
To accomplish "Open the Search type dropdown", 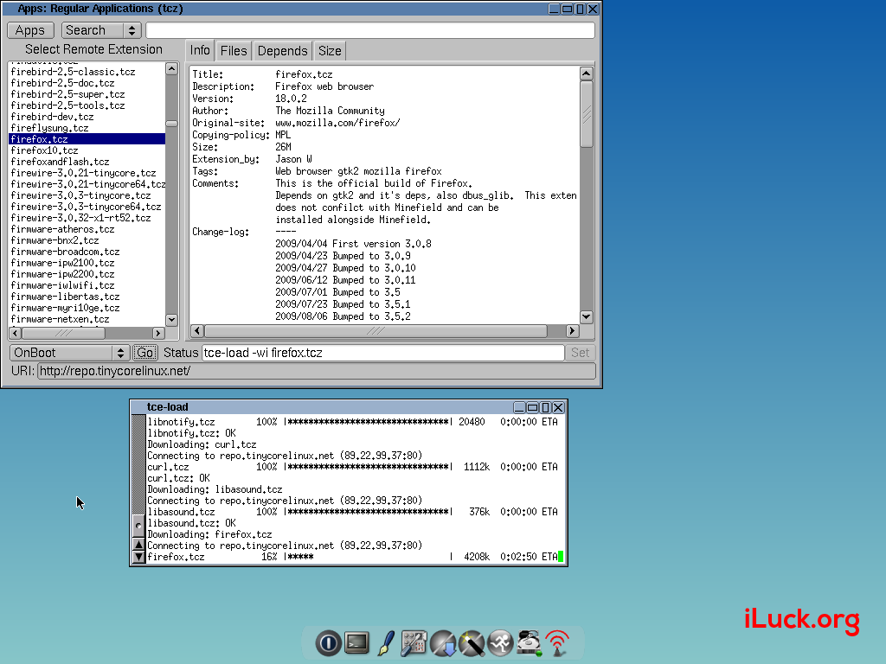I will pyautogui.click(x=101, y=30).
